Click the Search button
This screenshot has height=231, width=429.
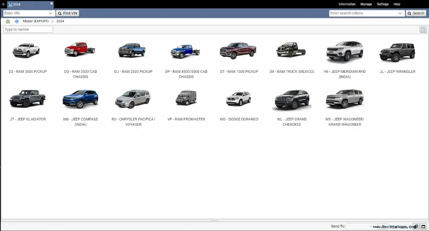click(x=416, y=13)
